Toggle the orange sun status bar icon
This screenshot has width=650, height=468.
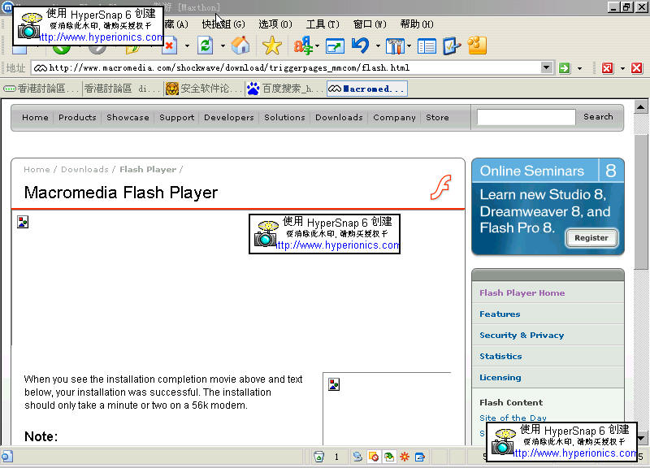tap(404, 457)
